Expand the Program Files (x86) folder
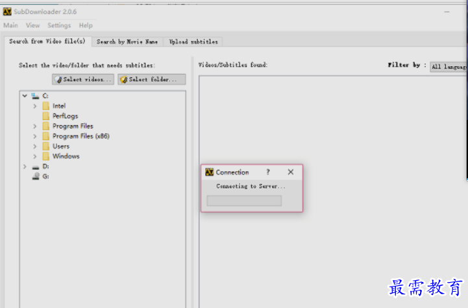This screenshot has height=308, width=468. point(34,137)
